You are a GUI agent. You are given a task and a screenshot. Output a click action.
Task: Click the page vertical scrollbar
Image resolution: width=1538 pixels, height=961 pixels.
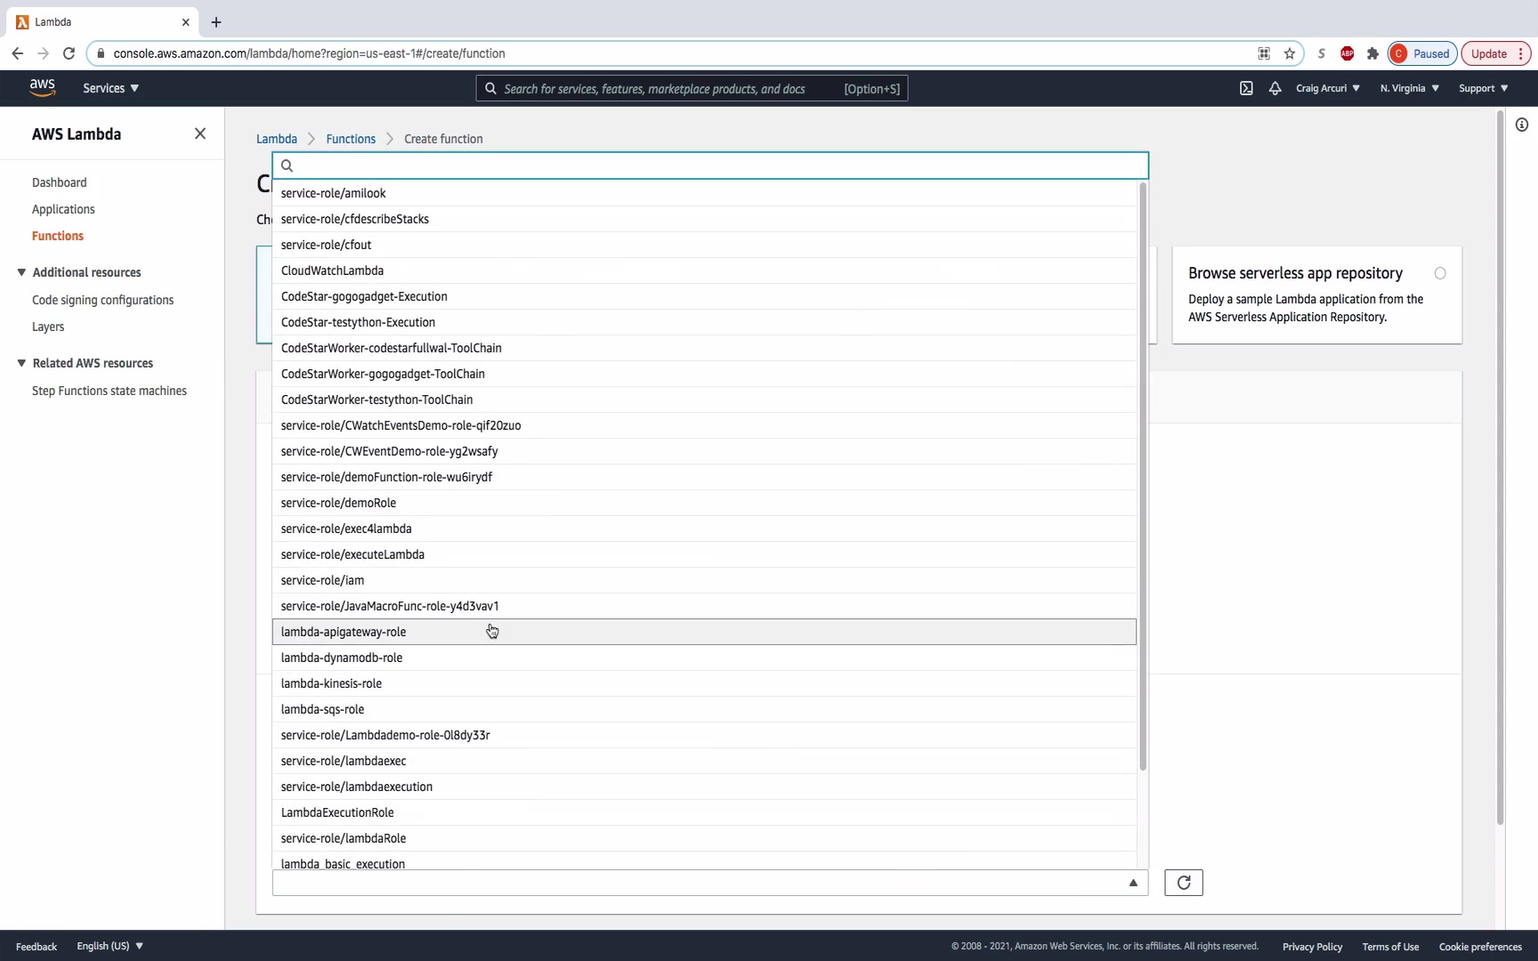pos(1500,467)
